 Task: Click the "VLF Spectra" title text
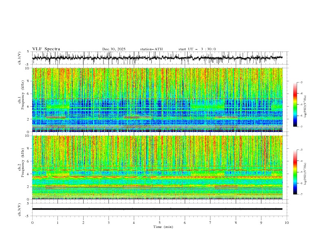coord(46,49)
